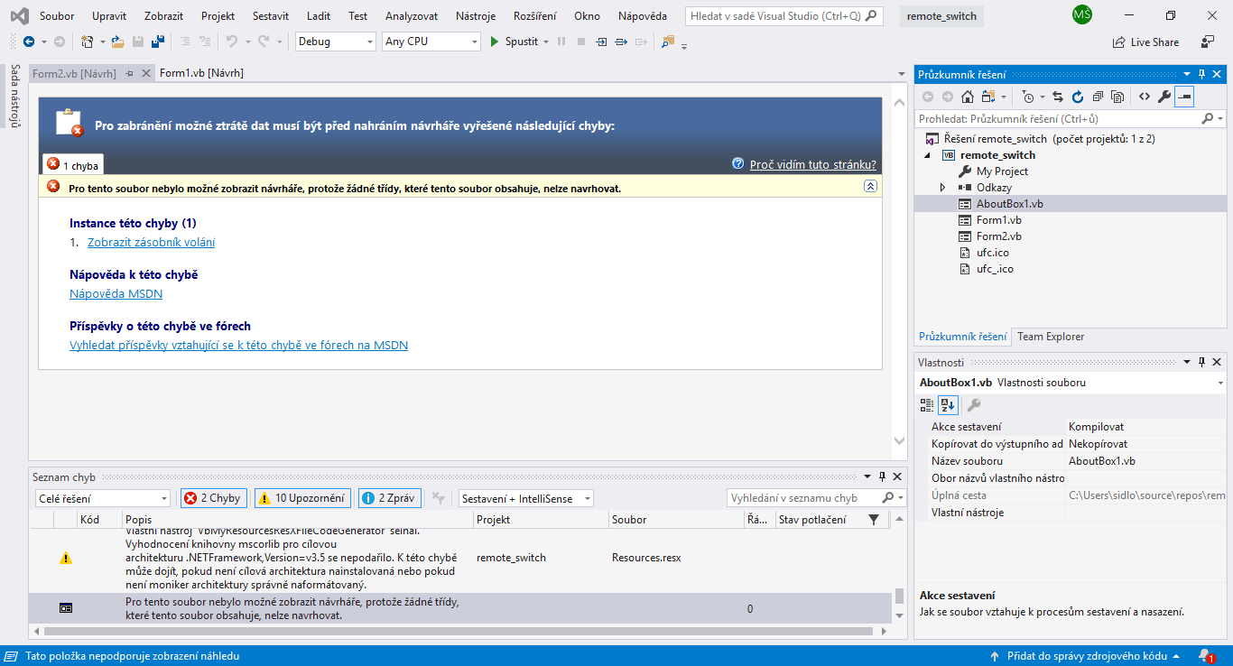The height and width of the screenshot is (666, 1233).
Task: Click the Save All toolbar icon
Action: 157,42
